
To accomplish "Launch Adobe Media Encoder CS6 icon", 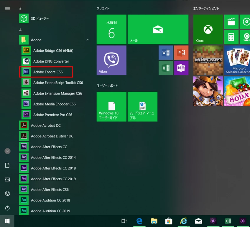I will click(x=26, y=104).
